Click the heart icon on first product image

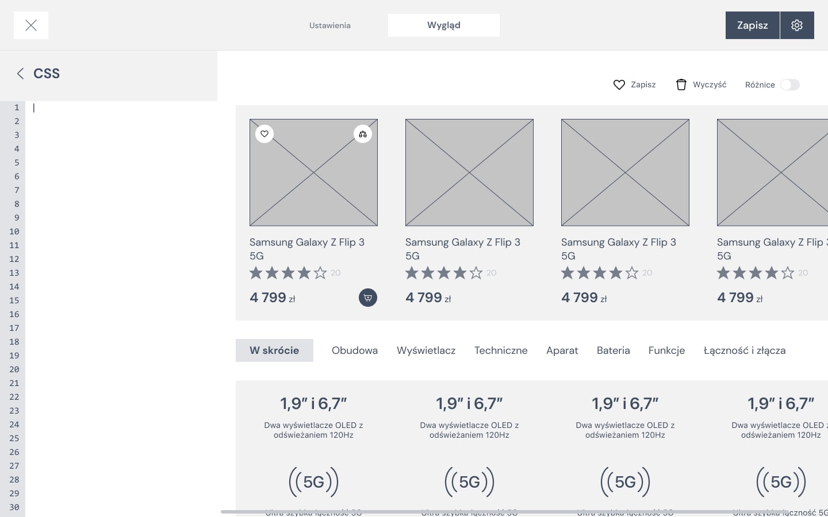point(264,134)
